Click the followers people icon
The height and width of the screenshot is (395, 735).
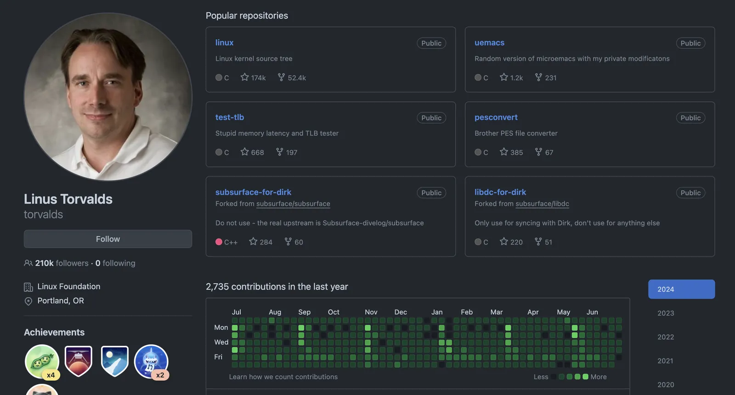tap(28, 263)
